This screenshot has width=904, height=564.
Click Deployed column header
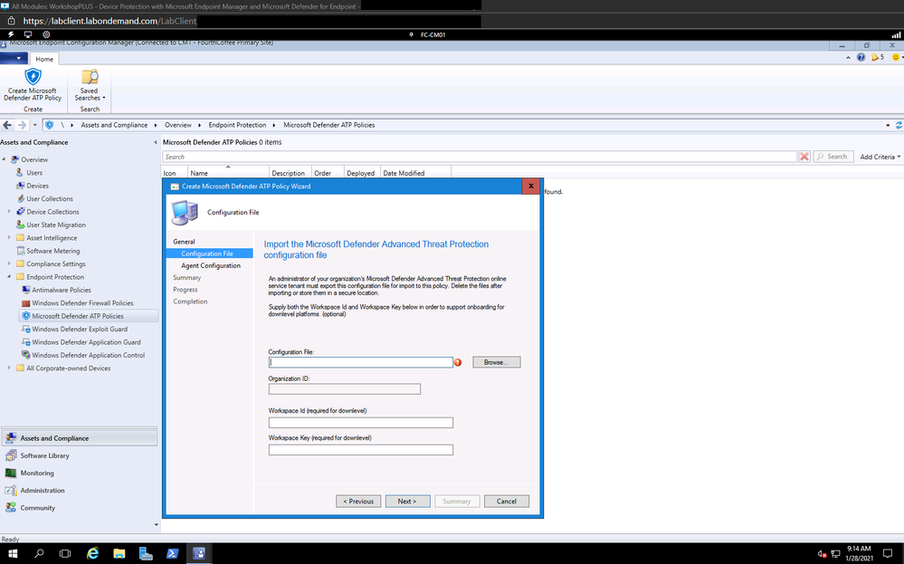tap(361, 172)
